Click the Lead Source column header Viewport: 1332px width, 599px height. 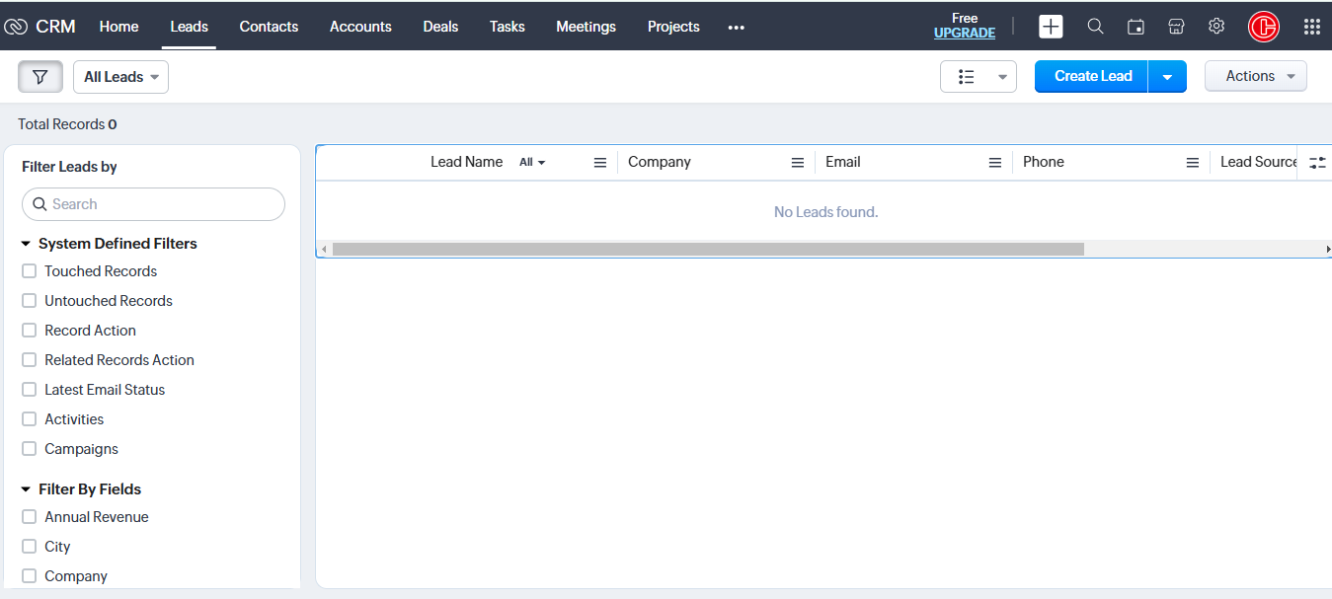click(1259, 162)
